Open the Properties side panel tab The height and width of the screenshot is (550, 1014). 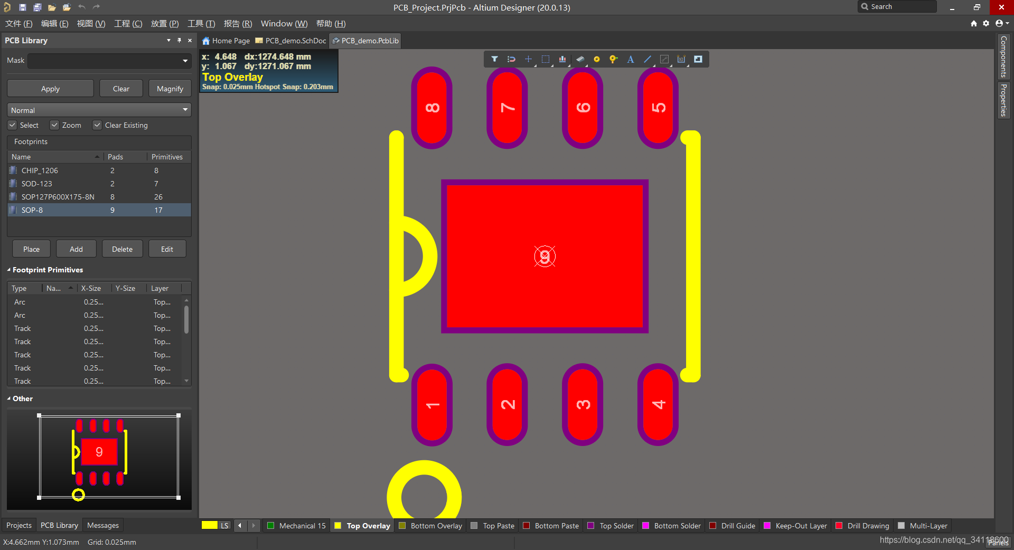[1003, 100]
